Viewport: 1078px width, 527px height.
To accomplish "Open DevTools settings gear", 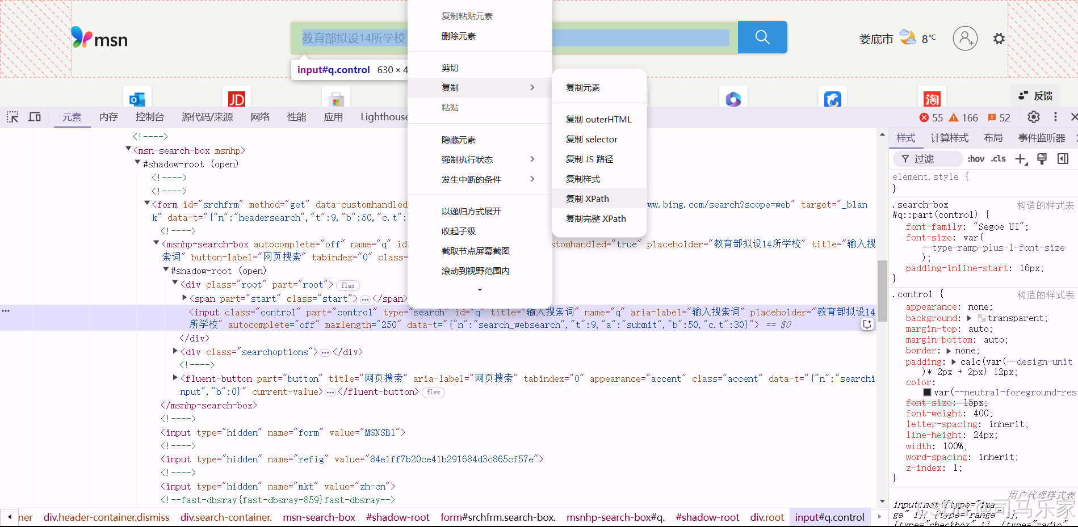I will click(1033, 117).
